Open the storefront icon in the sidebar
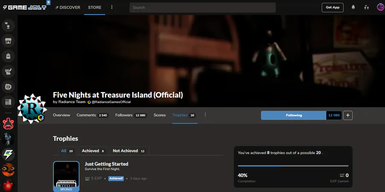 point(8,41)
